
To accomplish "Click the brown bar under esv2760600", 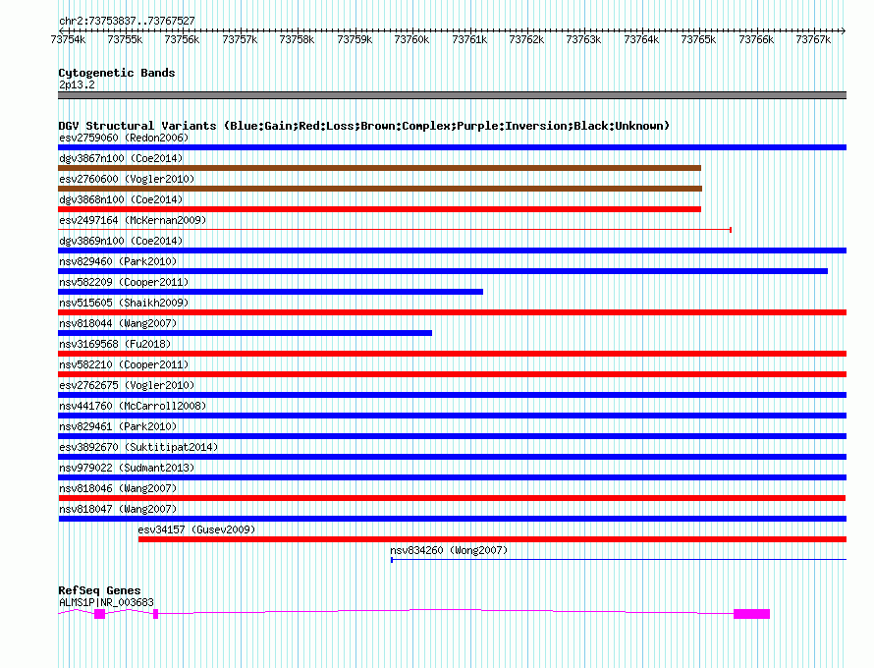I will coord(380,189).
